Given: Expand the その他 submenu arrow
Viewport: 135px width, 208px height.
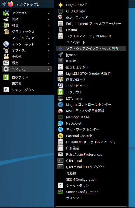Looking at the screenshot, I should pos(49,57).
